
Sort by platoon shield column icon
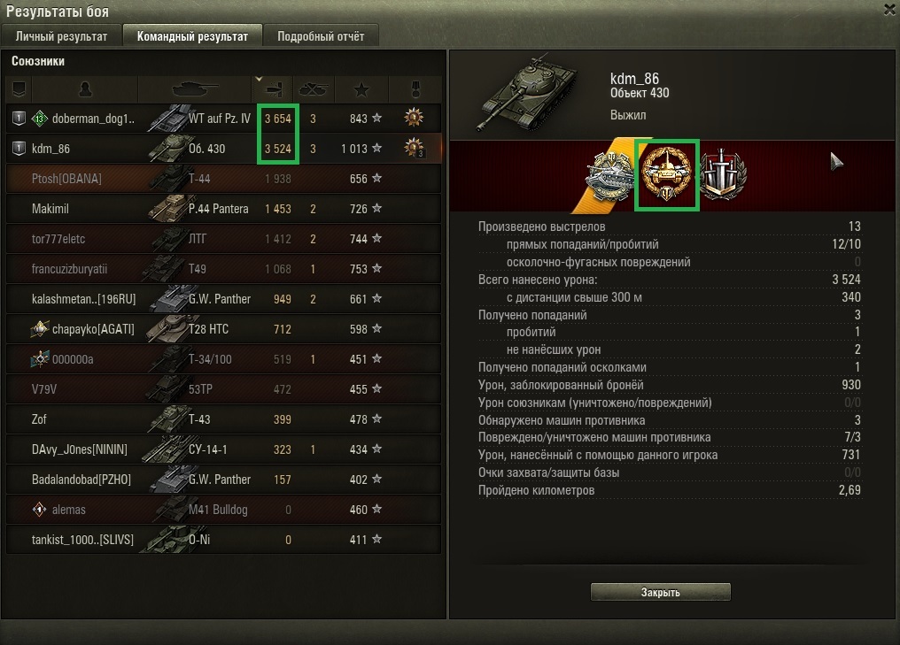(x=19, y=89)
